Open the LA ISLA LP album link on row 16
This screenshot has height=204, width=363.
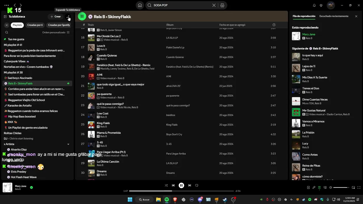tap(172, 38)
